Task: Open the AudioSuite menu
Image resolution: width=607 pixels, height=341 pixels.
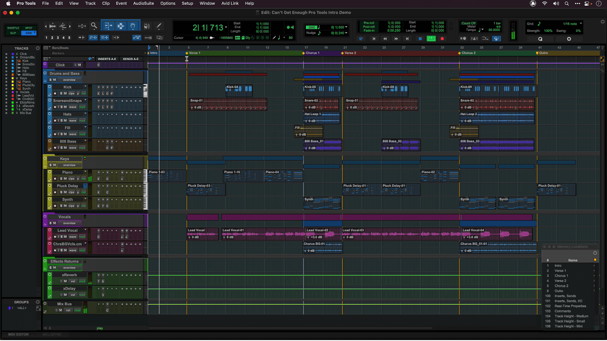Action: point(143,3)
